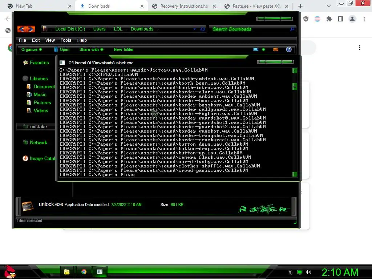Viewport: 372px width, 279px height.
Task: Refresh the Downloads folder view
Action: point(203,29)
